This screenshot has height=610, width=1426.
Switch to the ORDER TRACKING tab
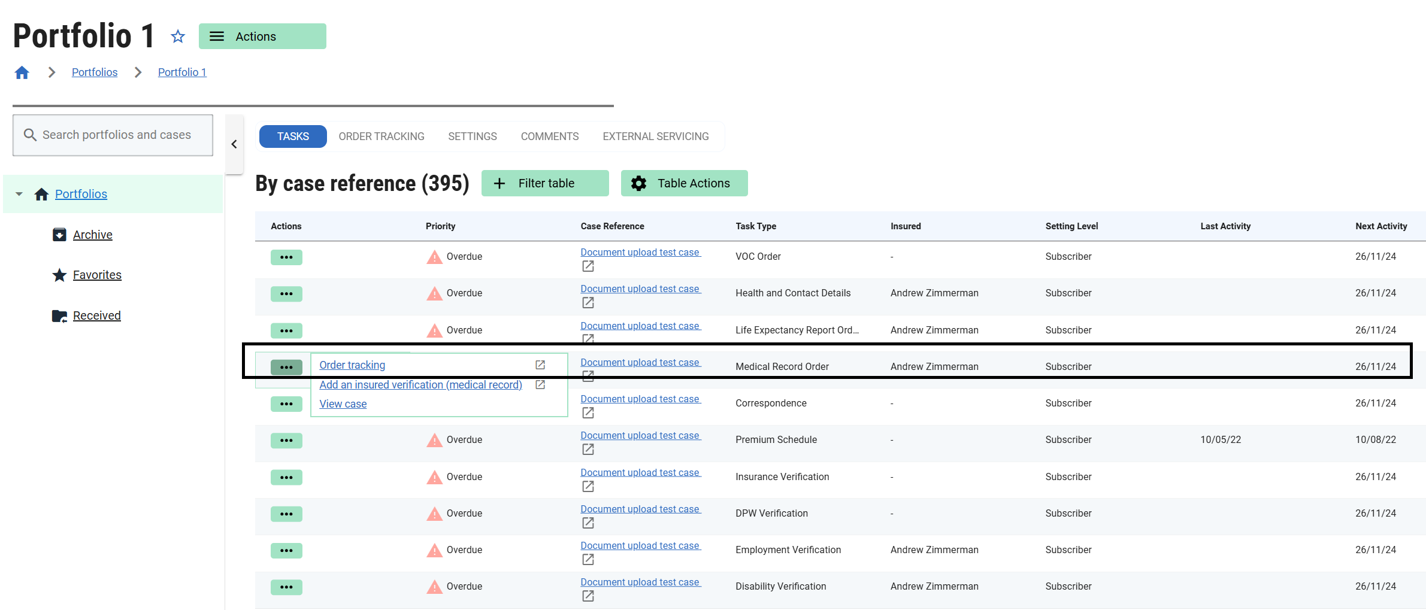click(381, 136)
